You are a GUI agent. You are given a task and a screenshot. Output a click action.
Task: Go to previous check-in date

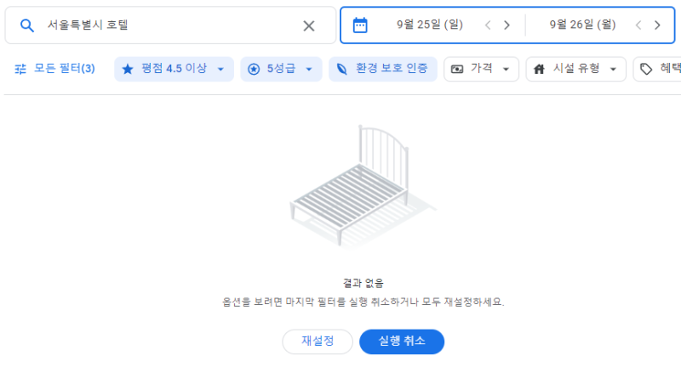coord(488,25)
